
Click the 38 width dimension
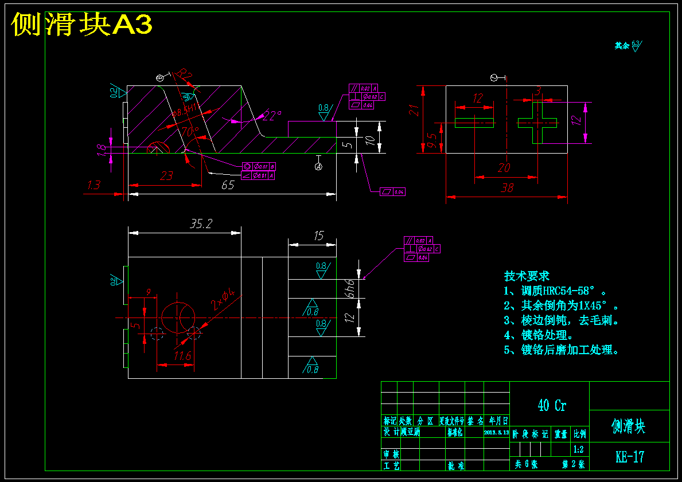(x=507, y=187)
